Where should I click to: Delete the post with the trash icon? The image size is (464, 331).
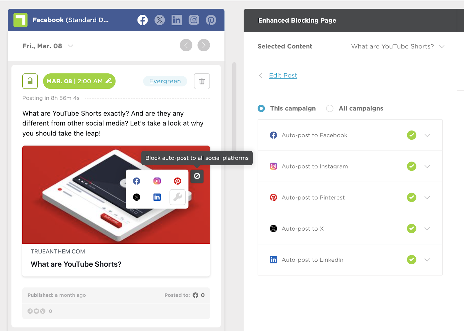tap(202, 81)
